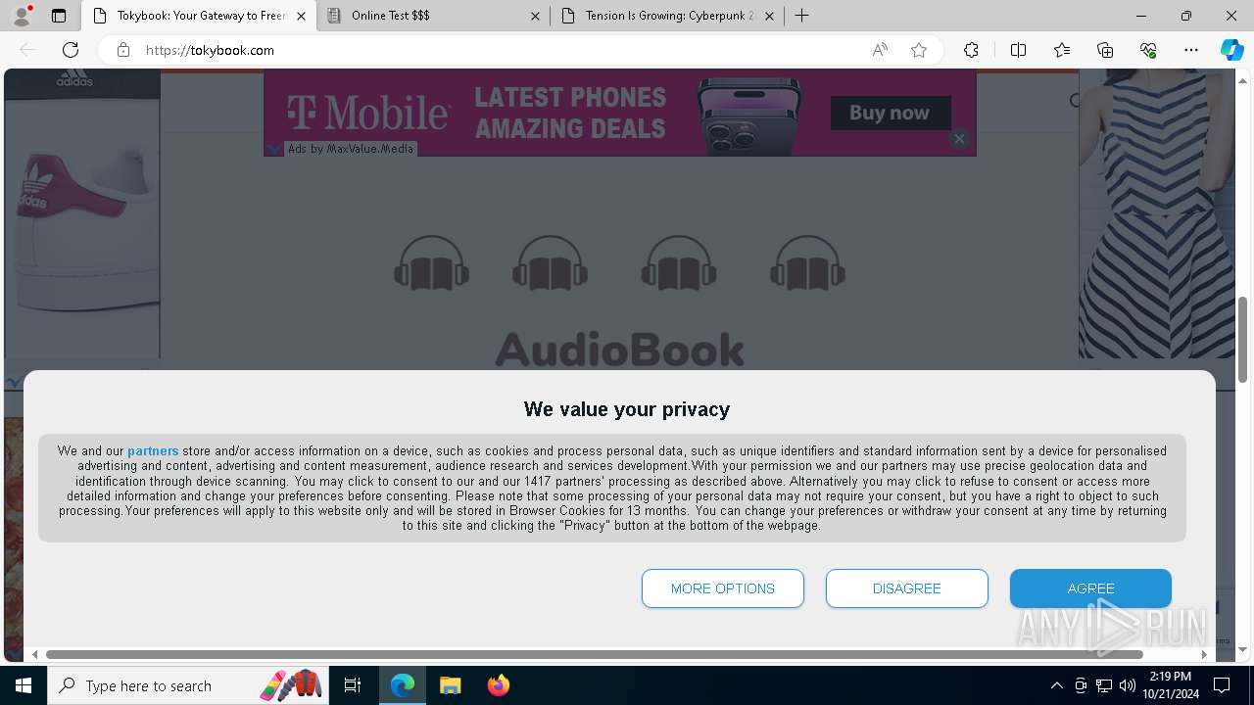Click the taskbar search box
The height and width of the screenshot is (705, 1254).
point(188,685)
